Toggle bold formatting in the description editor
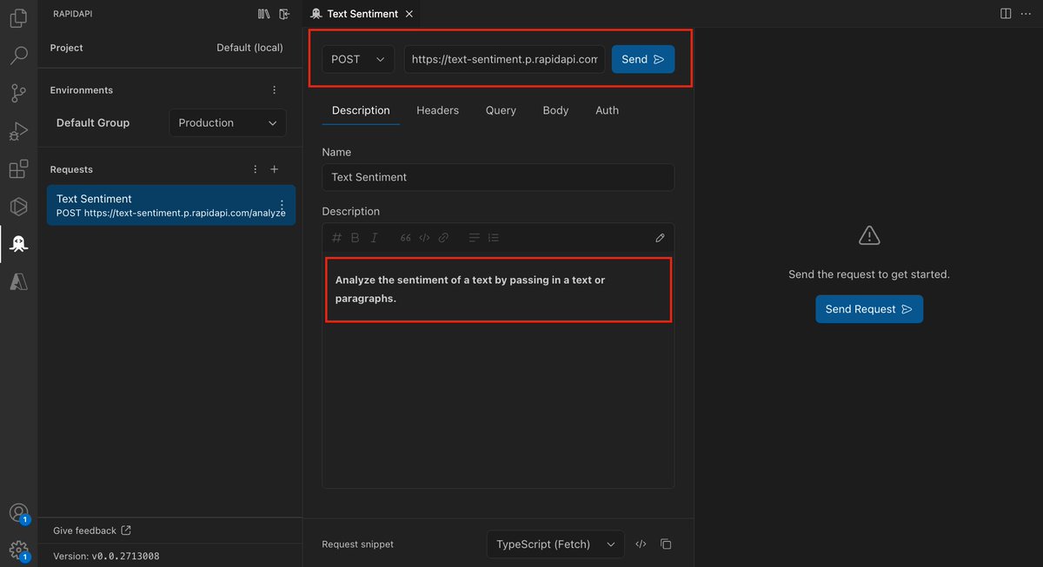Image resolution: width=1043 pixels, height=567 pixels. pyautogui.click(x=355, y=237)
